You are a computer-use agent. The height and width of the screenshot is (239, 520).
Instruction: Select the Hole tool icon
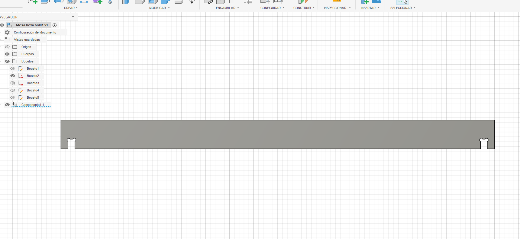click(x=71, y=2)
